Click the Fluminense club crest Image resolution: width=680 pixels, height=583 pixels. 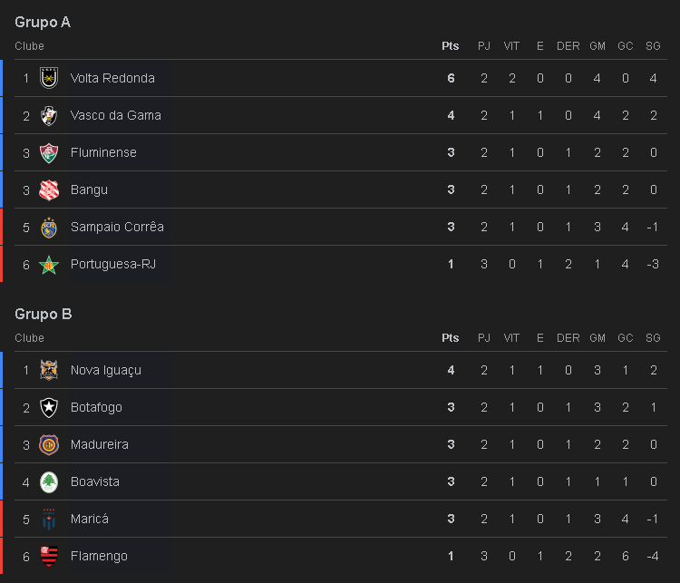49,152
